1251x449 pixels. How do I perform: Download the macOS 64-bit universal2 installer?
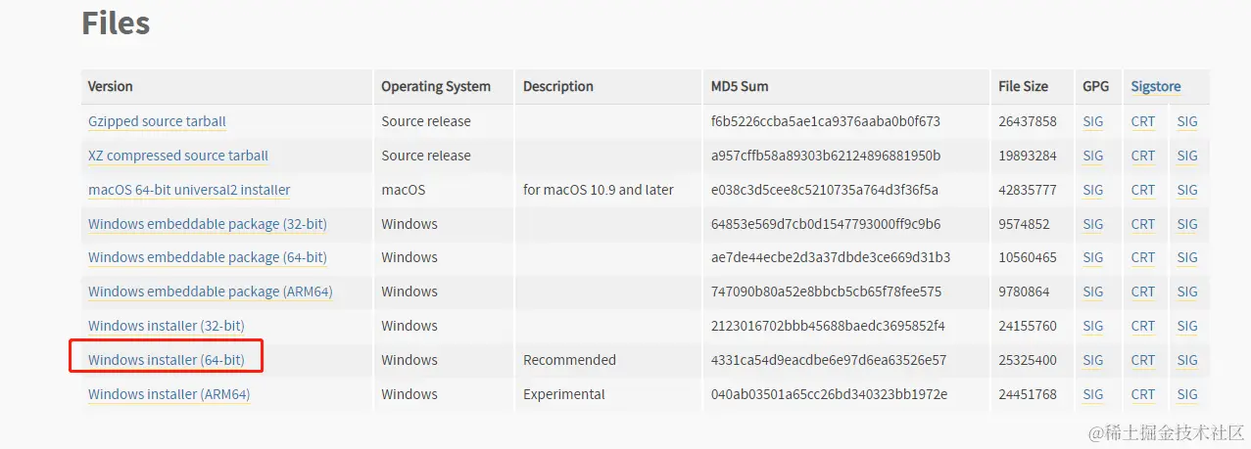pos(189,190)
